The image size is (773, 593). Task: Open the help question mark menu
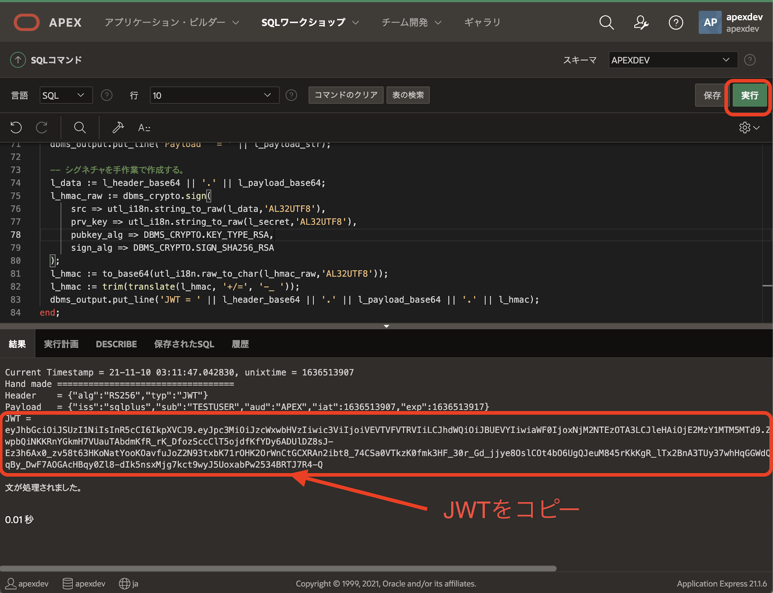(x=676, y=23)
